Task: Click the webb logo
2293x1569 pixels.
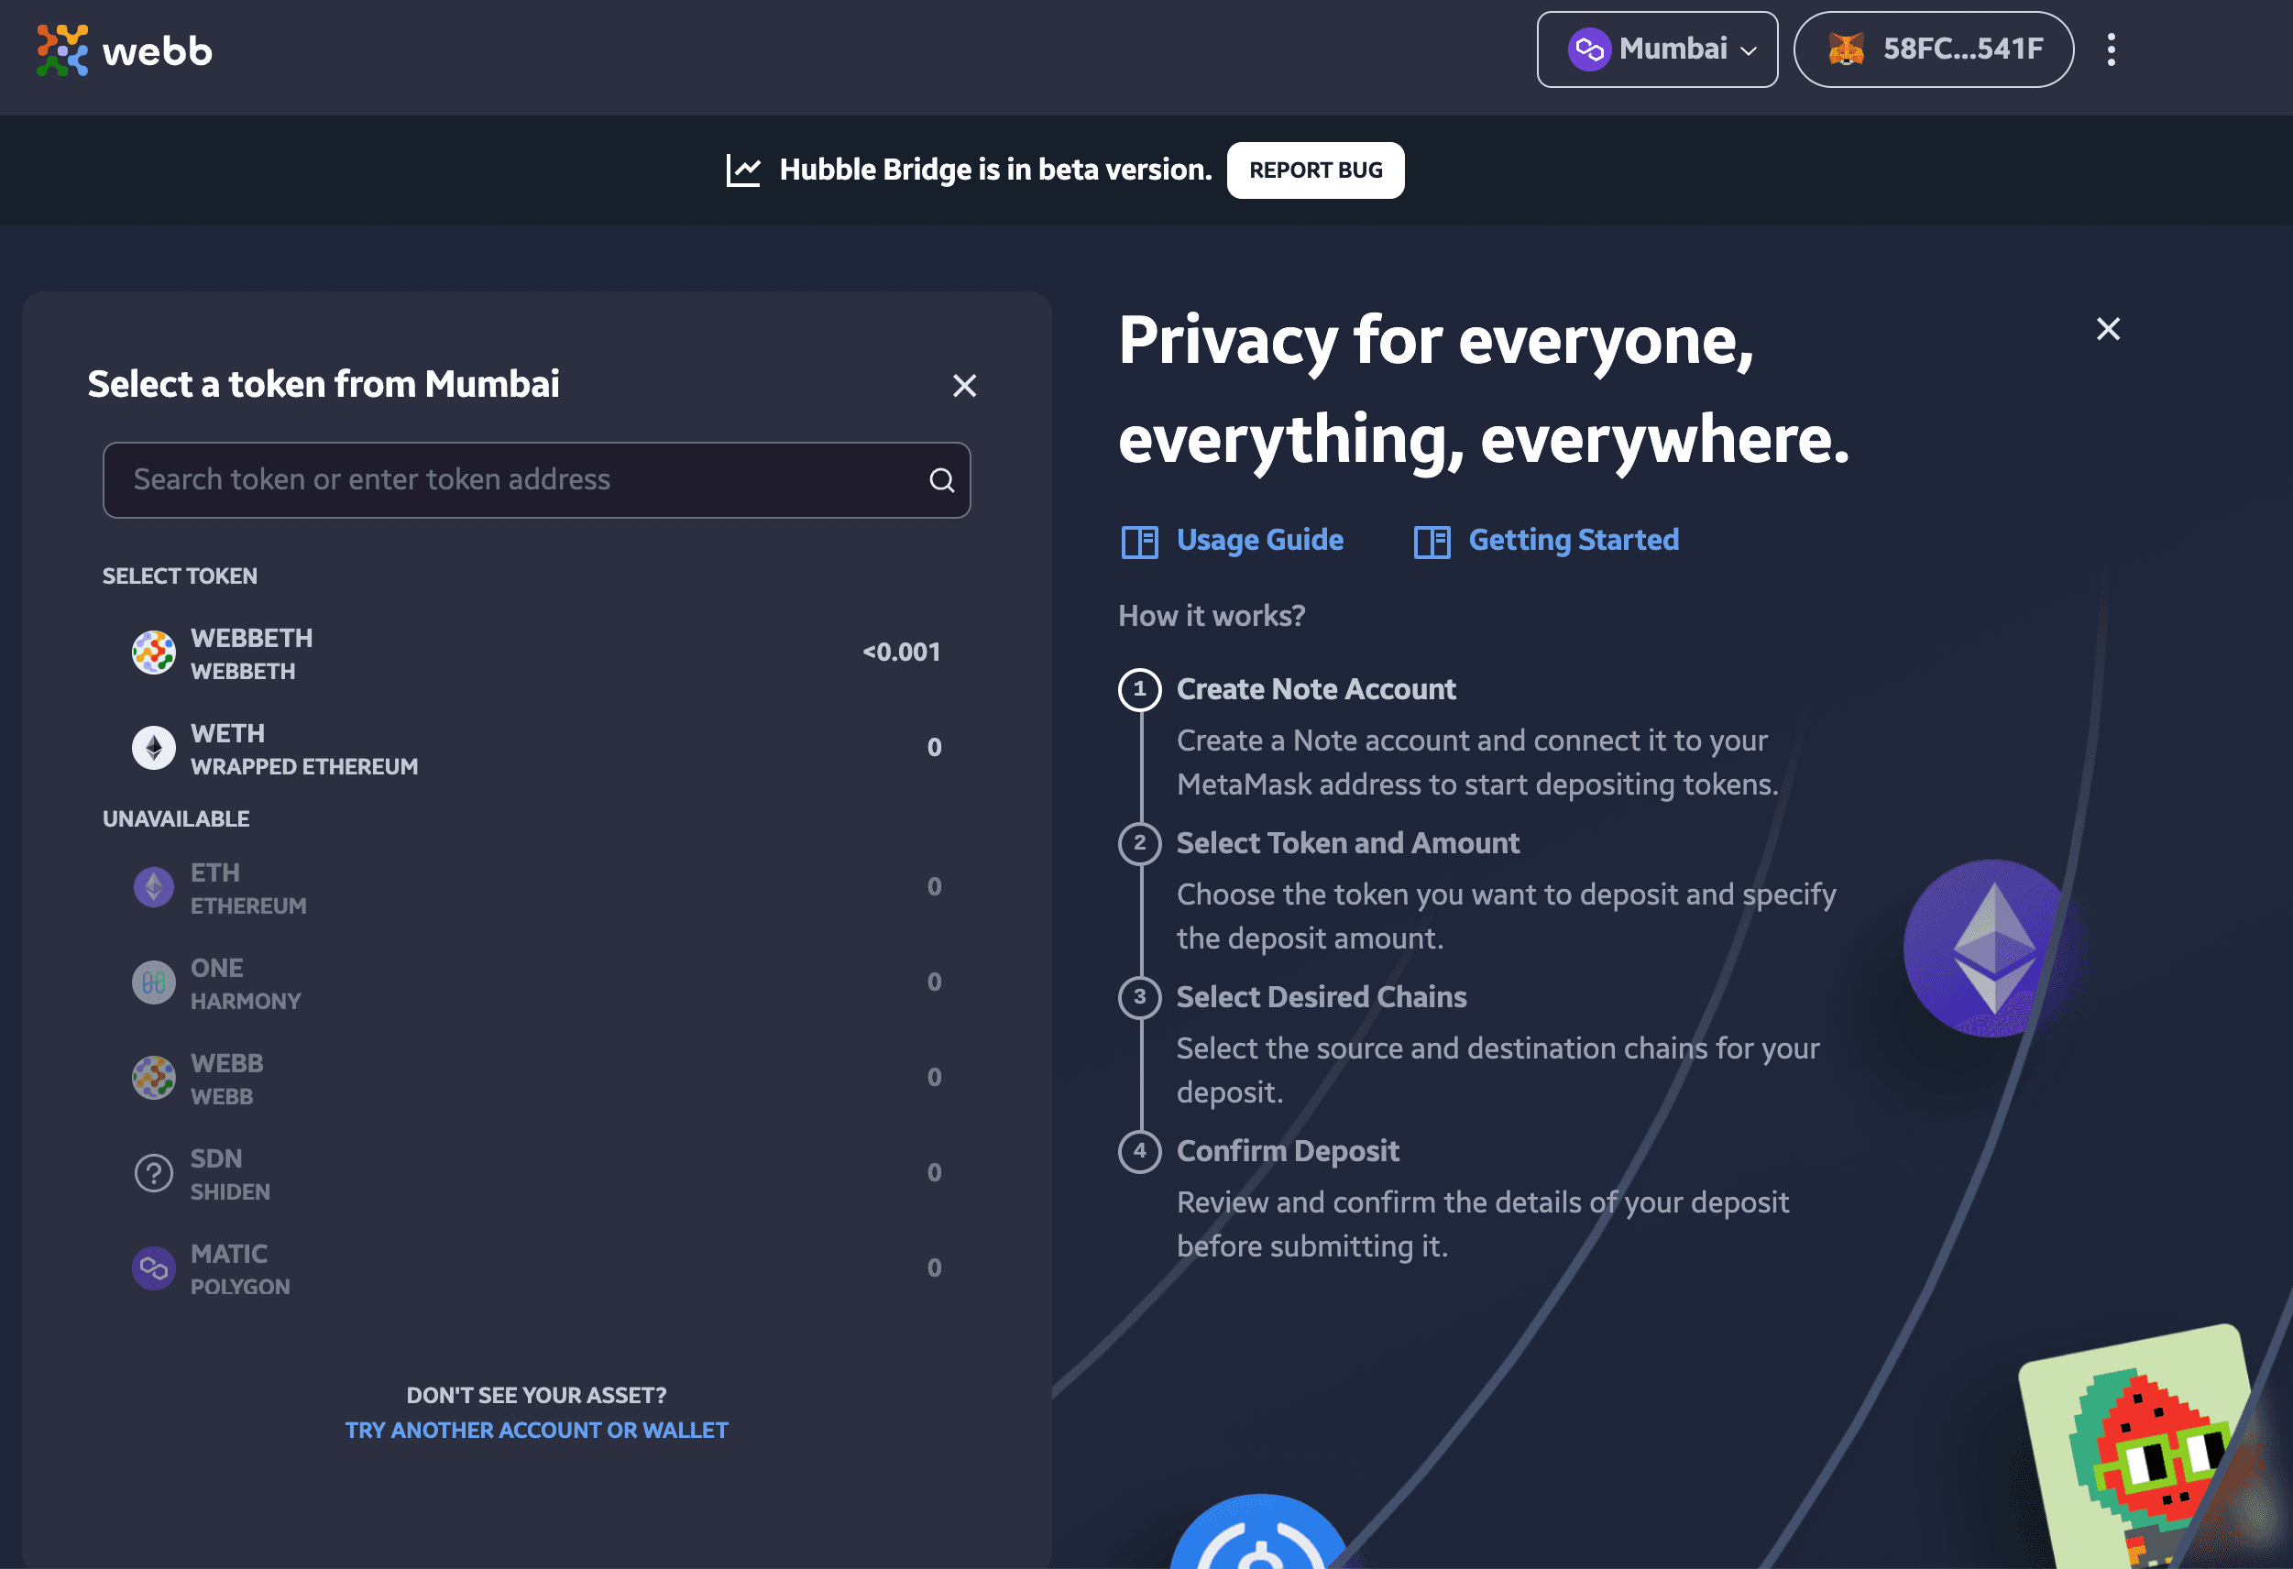Action: (x=125, y=50)
